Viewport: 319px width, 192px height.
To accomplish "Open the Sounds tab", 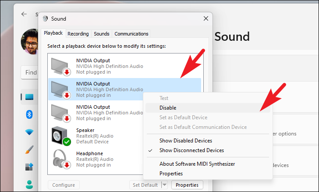I will [x=102, y=34].
